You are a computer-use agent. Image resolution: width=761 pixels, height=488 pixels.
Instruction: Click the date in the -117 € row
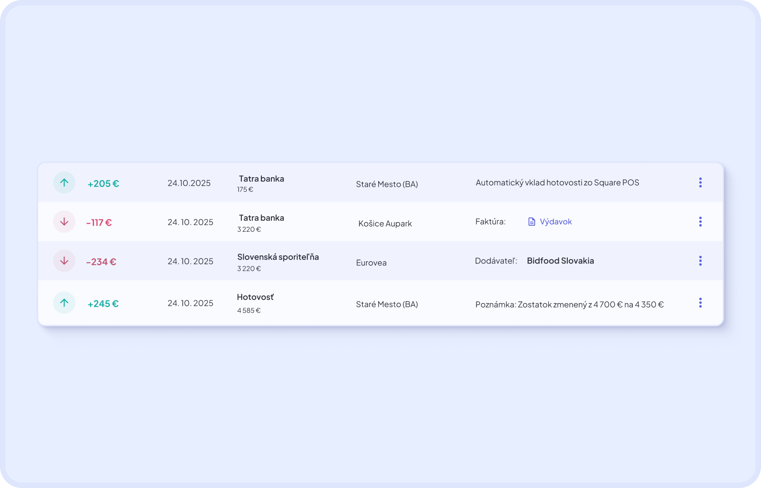click(x=190, y=222)
